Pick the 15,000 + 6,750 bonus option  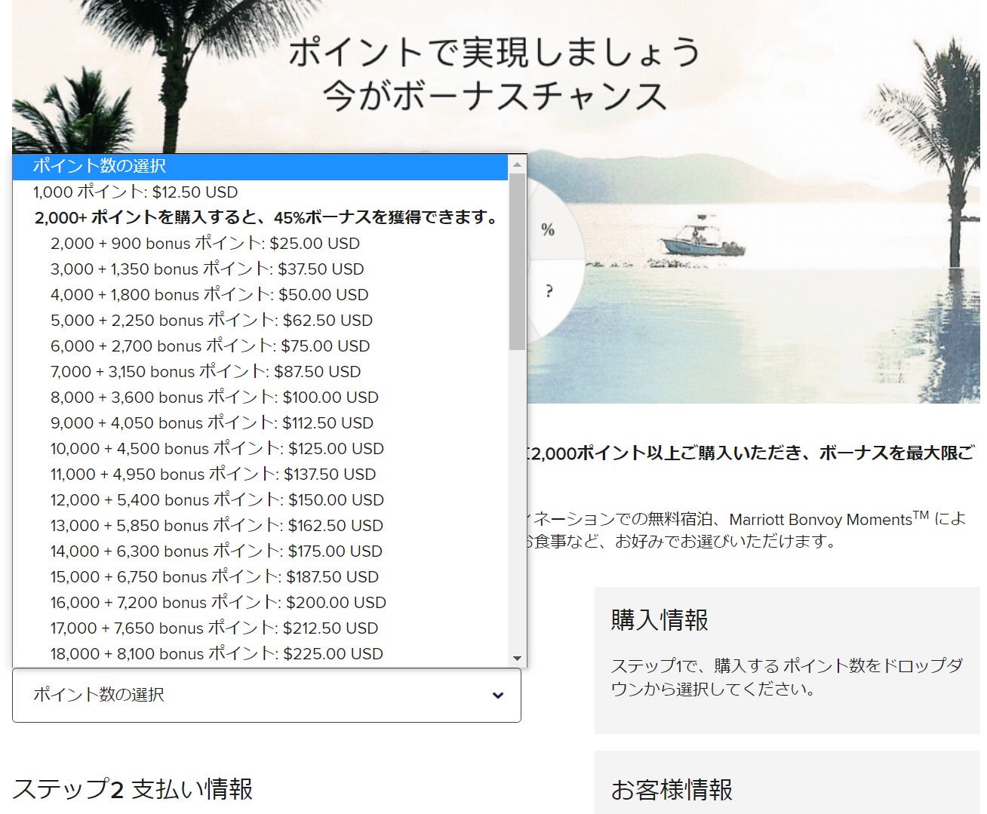214,577
